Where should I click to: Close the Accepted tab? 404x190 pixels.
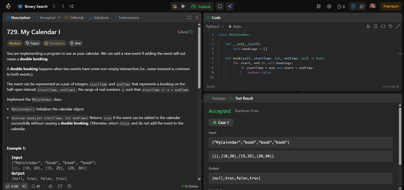click(59, 17)
